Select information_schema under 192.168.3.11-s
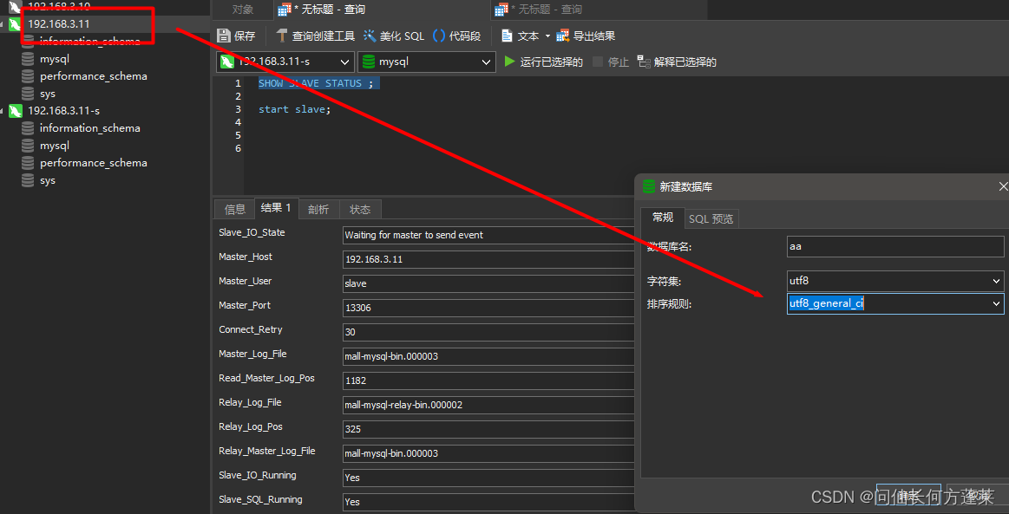Screen dimensions: 1009x514 [89, 128]
